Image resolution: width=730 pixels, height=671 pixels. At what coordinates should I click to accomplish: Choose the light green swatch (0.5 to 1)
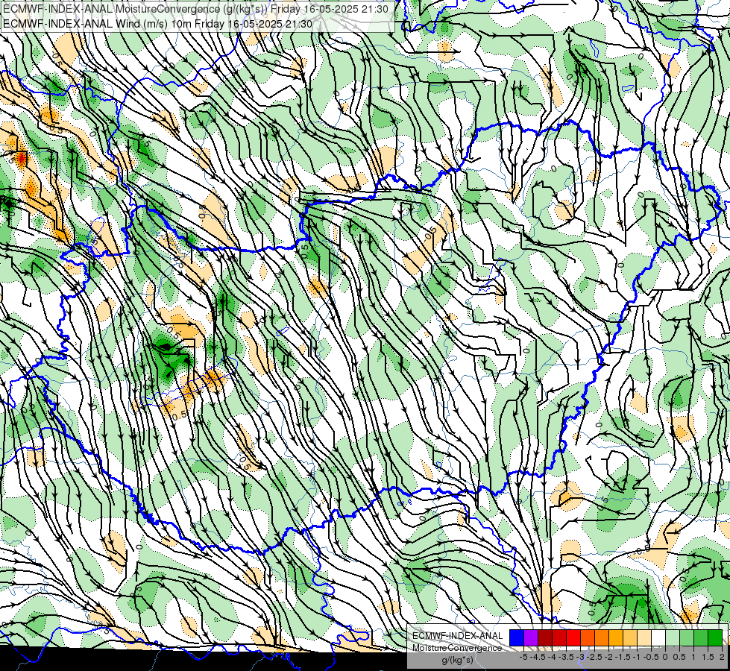687,637
